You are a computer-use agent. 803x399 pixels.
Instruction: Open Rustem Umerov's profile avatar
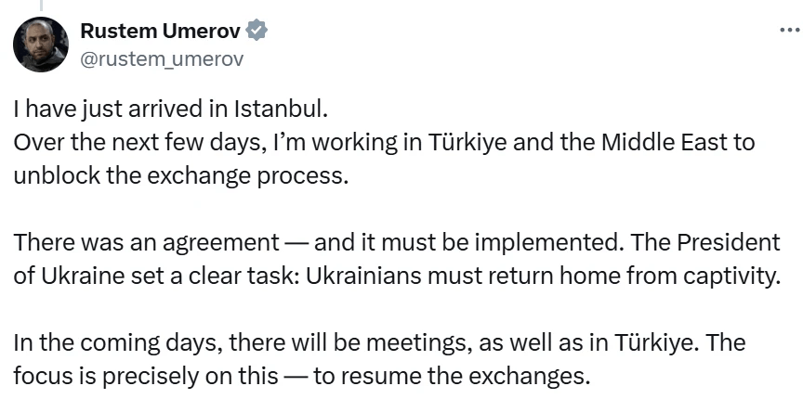(x=40, y=45)
